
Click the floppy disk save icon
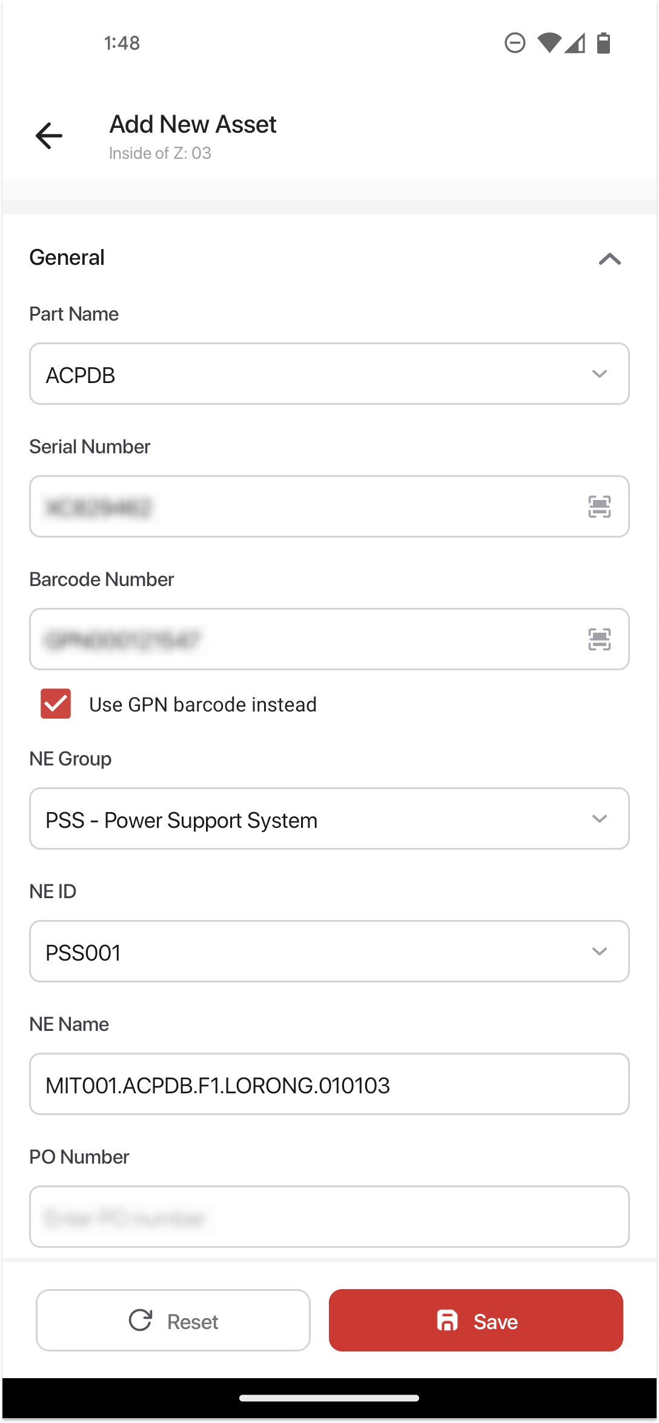point(448,1320)
